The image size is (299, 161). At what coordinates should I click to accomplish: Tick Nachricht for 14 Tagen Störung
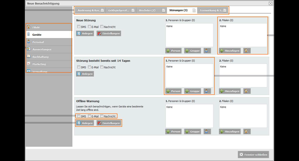(x=102, y=67)
